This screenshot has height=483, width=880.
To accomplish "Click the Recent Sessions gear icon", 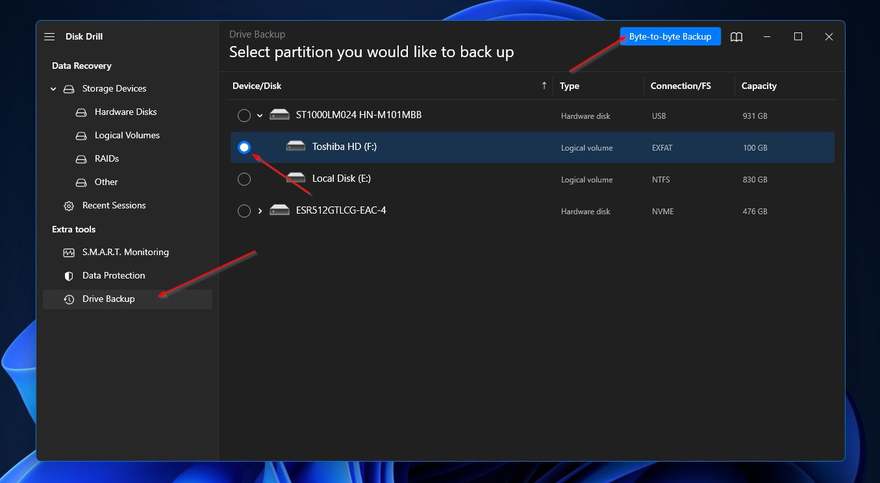I will pos(69,206).
